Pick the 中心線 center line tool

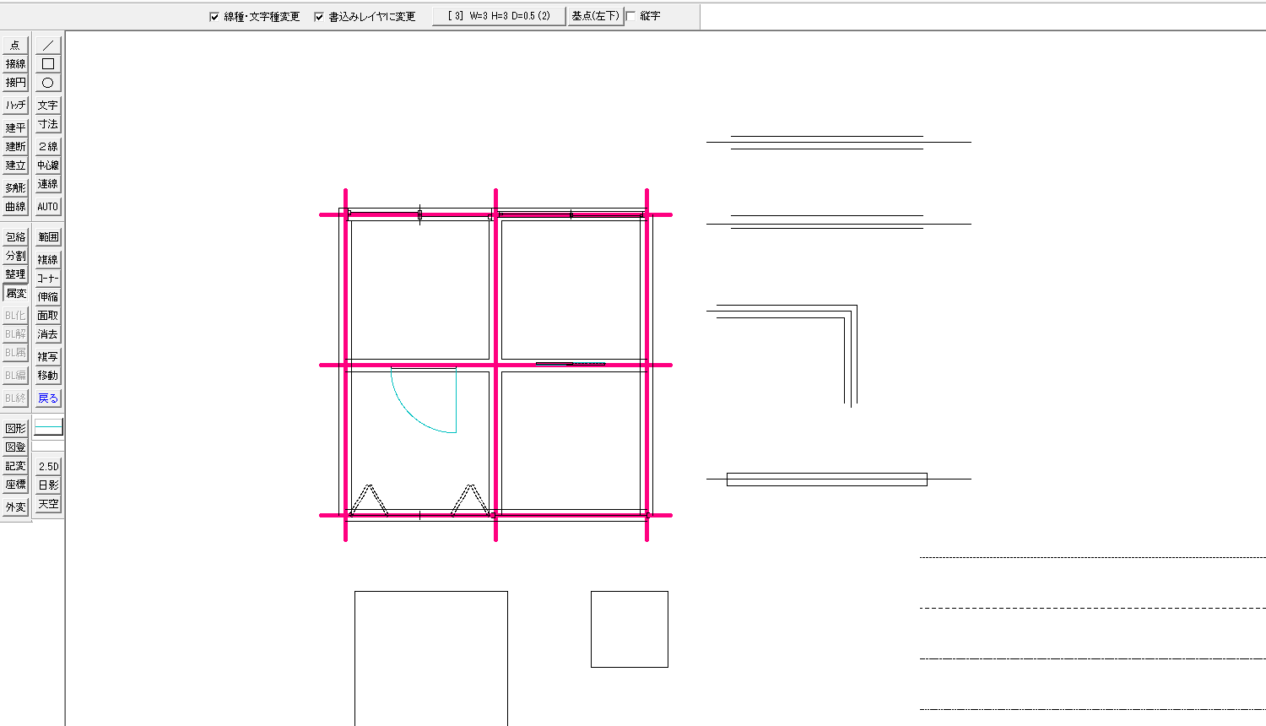(x=48, y=165)
